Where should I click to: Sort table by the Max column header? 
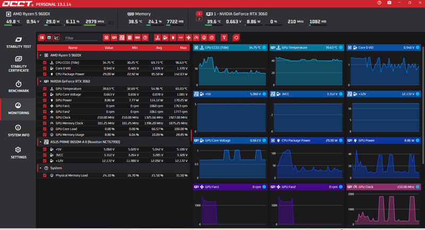(183, 48)
